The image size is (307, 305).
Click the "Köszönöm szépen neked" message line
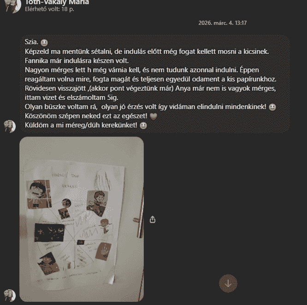coord(86,116)
